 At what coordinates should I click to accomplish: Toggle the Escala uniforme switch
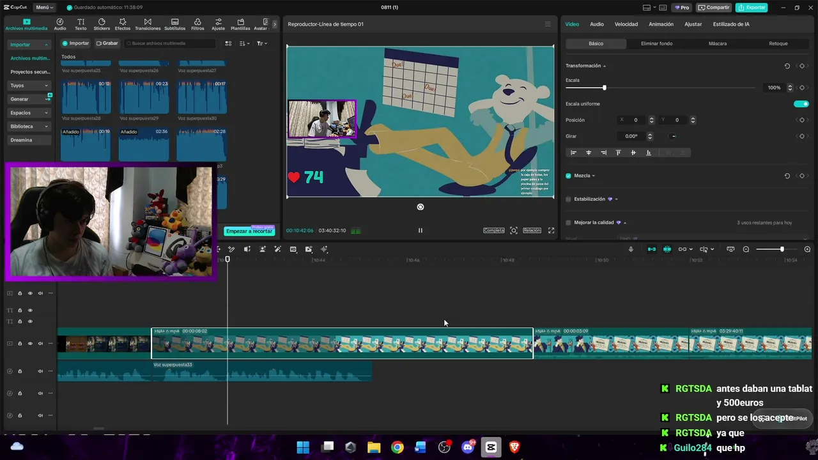click(801, 103)
